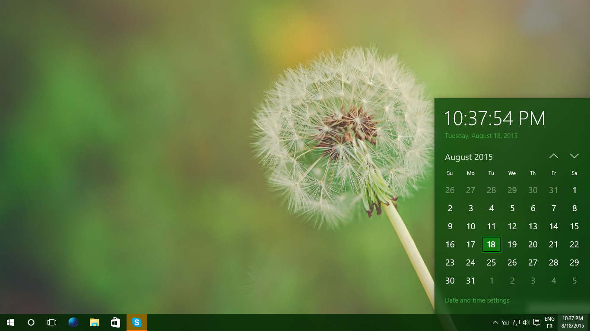Open Task View from the taskbar
590x331 pixels.
click(x=52, y=322)
